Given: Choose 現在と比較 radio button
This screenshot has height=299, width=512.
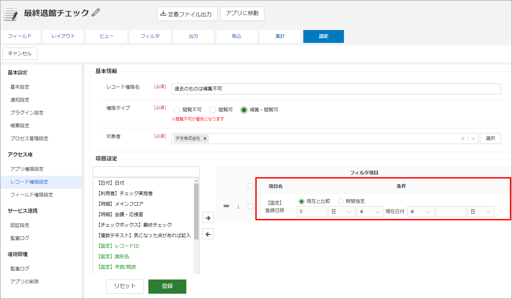Looking at the screenshot, I should 301,202.
